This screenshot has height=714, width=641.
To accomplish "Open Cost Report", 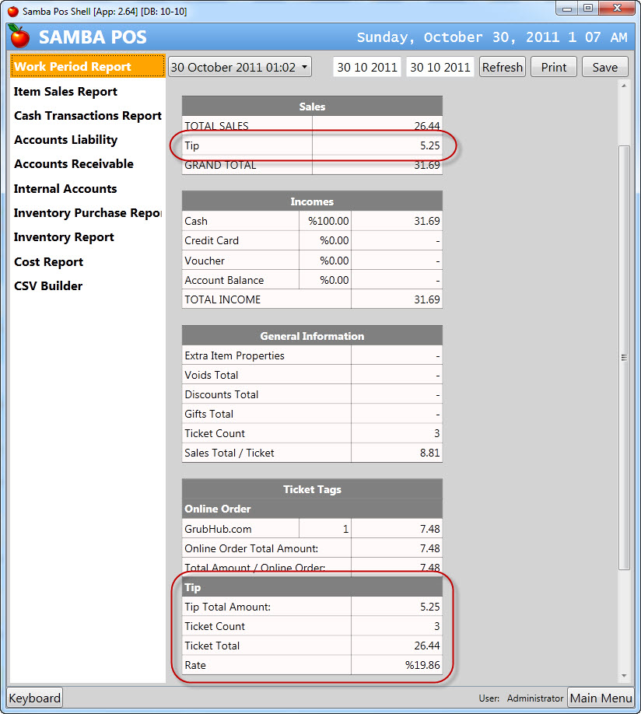I will pyautogui.click(x=48, y=262).
